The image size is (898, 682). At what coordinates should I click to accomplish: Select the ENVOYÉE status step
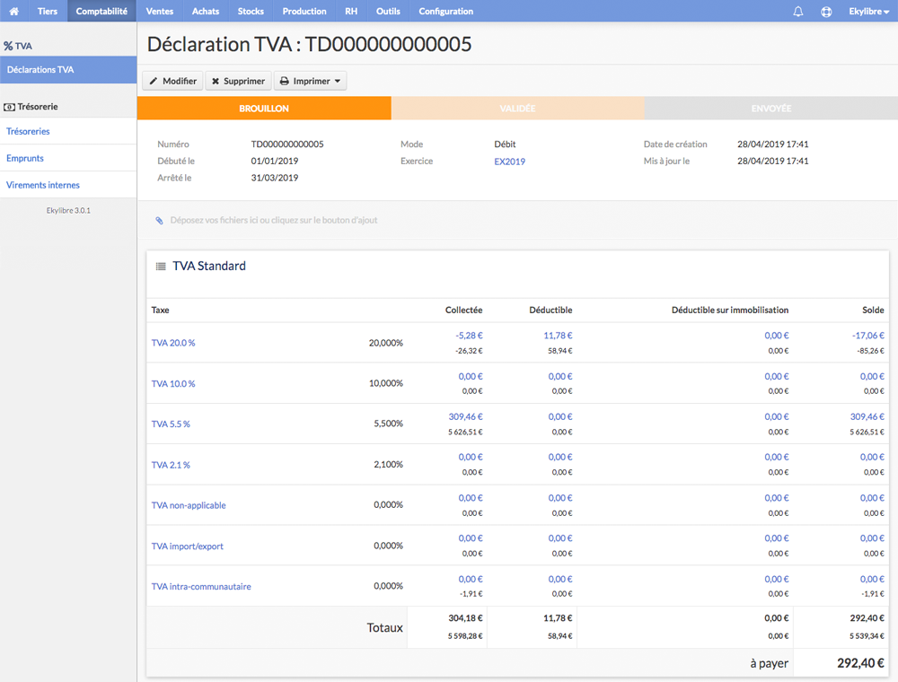click(770, 109)
